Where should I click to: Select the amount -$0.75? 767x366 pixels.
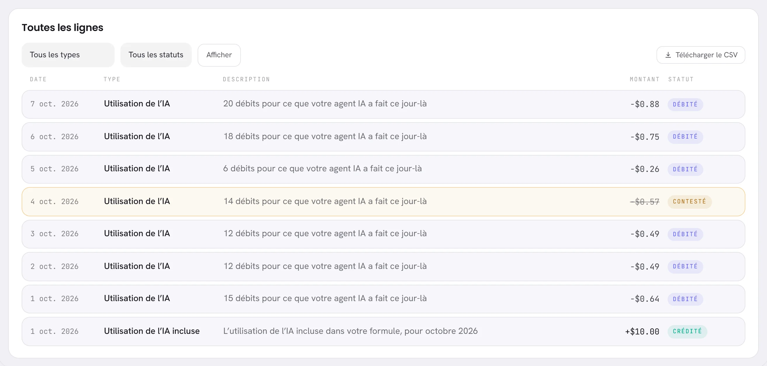pos(645,137)
